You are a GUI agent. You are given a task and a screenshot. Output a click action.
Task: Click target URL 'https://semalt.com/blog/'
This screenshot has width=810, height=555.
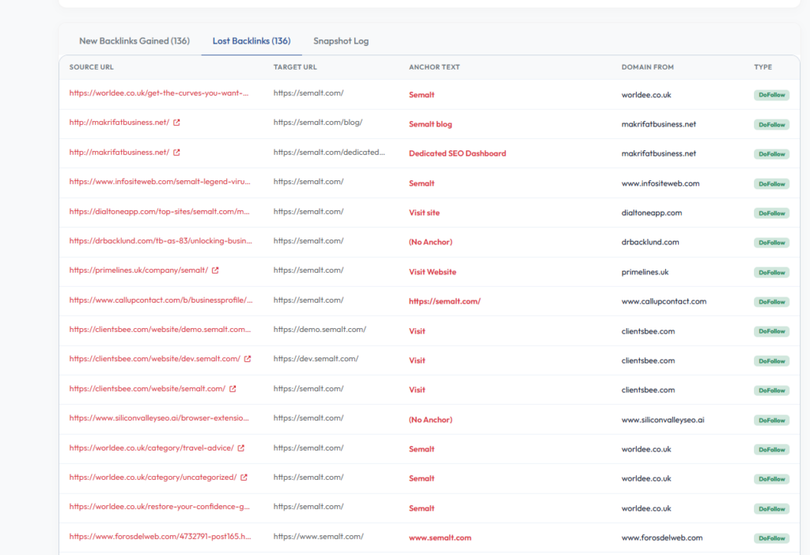click(x=318, y=123)
